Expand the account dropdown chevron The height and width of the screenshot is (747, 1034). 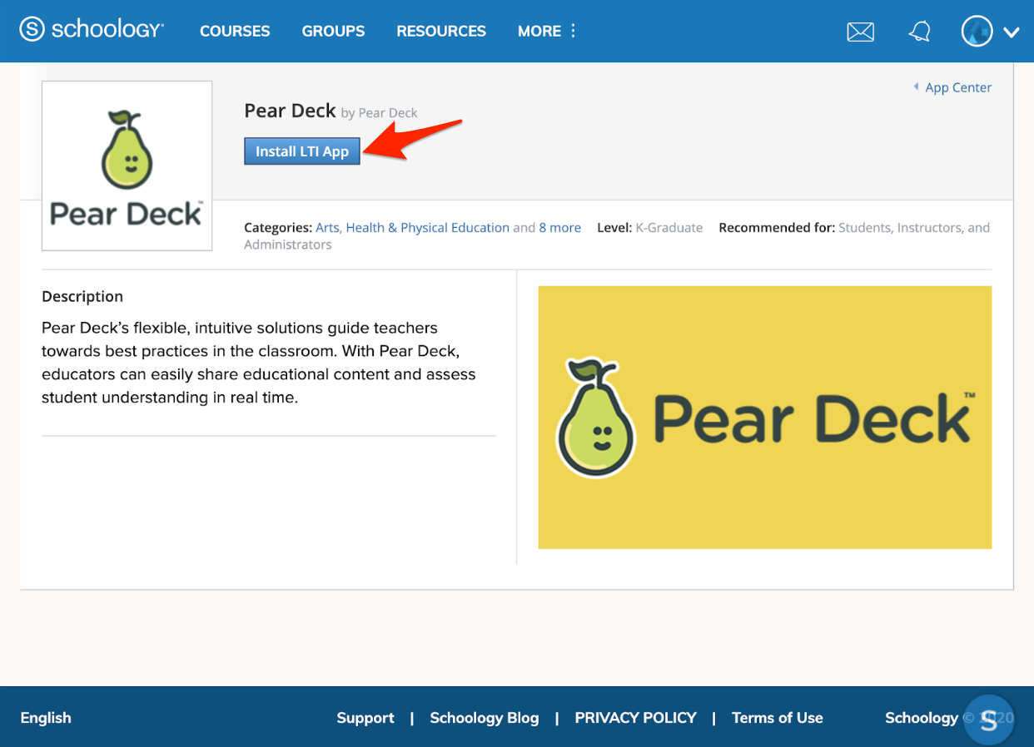coord(1012,32)
